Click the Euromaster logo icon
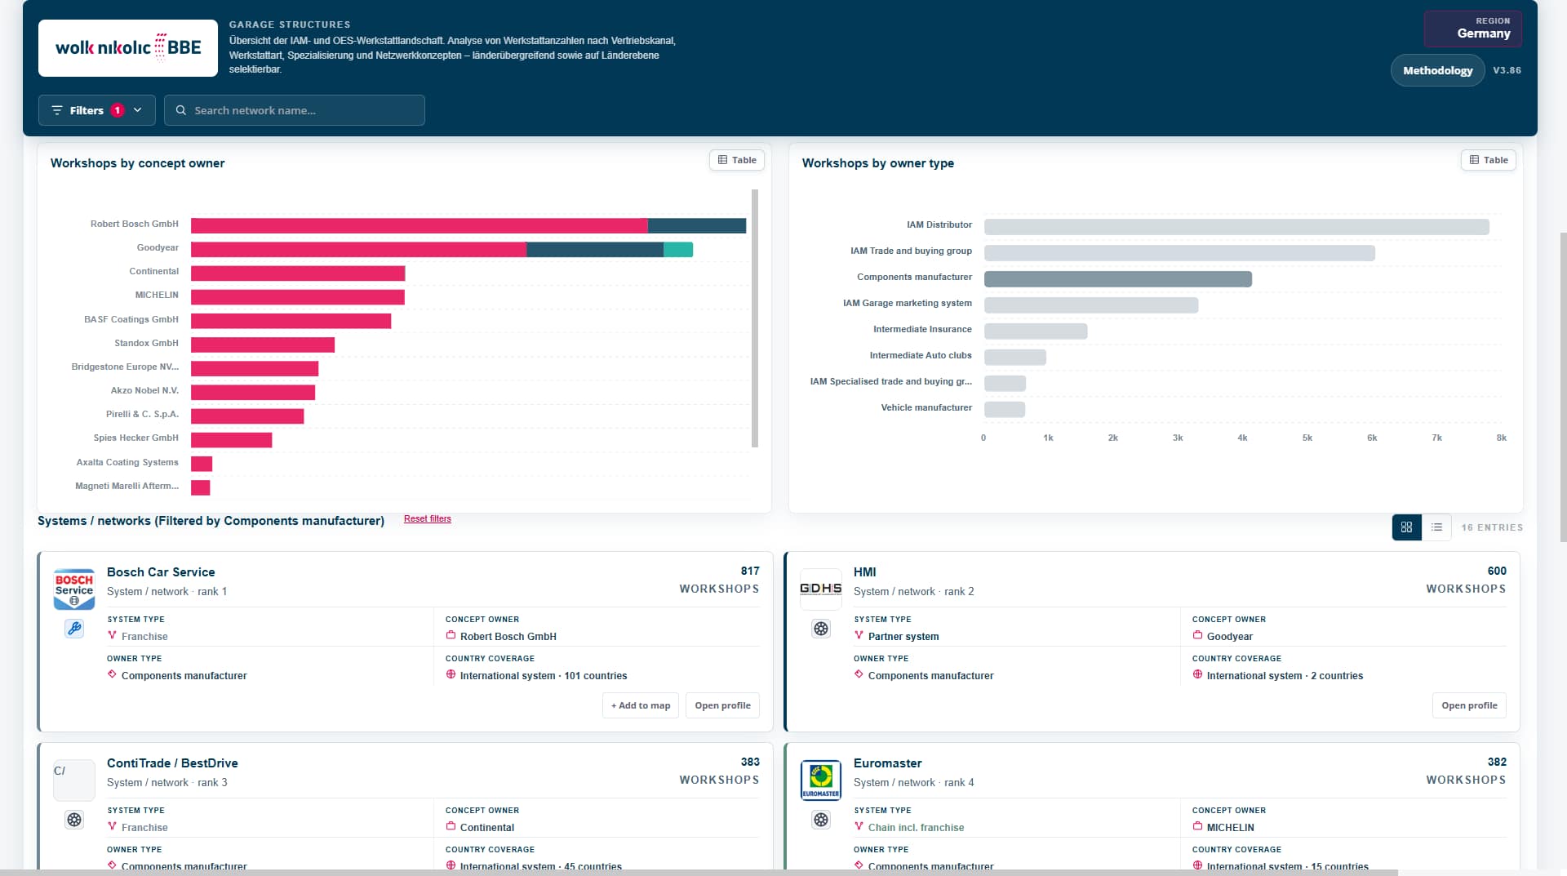The image size is (1567, 876). pyautogui.click(x=821, y=780)
